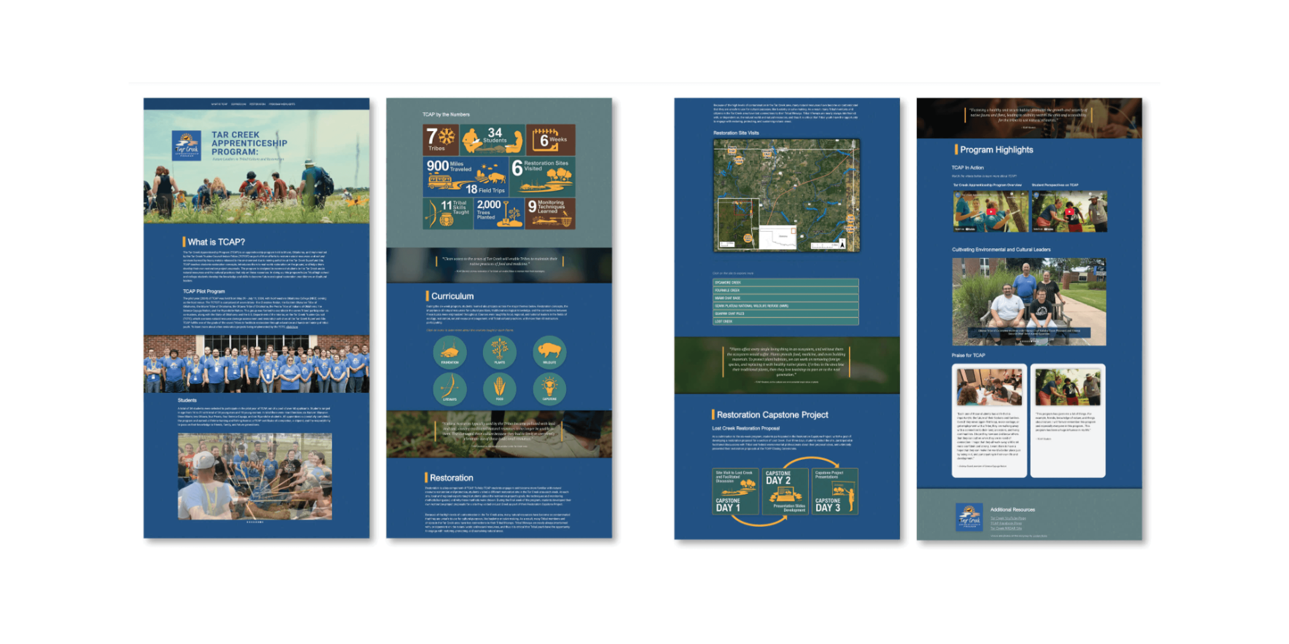Click the 9 Monitoring Techniques Learned tile
Image resolution: width=1289 pixels, height=644 pixels.
(x=550, y=214)
